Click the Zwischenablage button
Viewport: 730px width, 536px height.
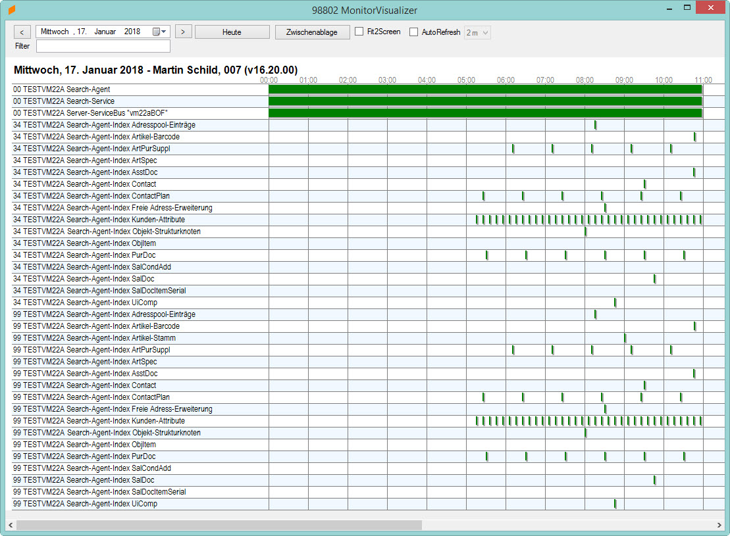tap(312, 32)
